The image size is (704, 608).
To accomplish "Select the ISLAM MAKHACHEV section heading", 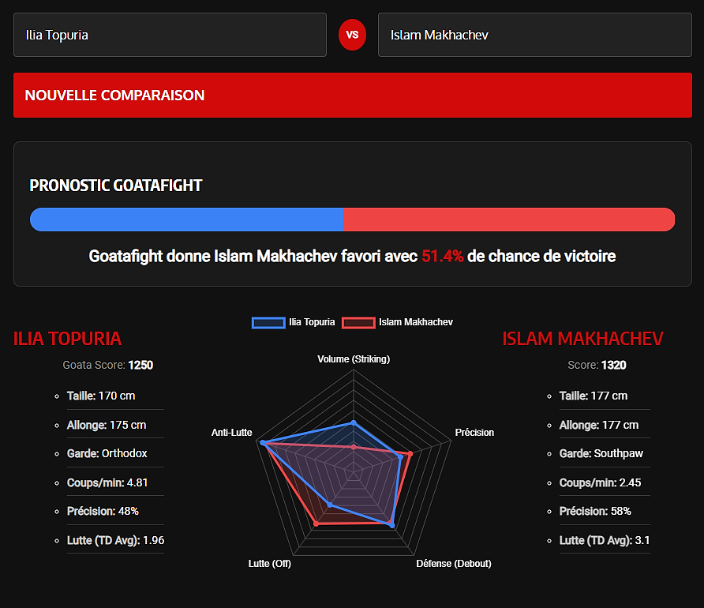I will point(583,338).
